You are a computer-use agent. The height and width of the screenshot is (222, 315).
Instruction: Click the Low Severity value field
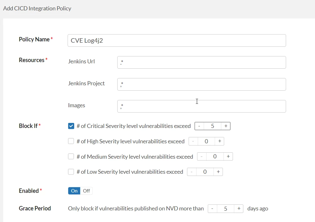(x=205, y=172)
